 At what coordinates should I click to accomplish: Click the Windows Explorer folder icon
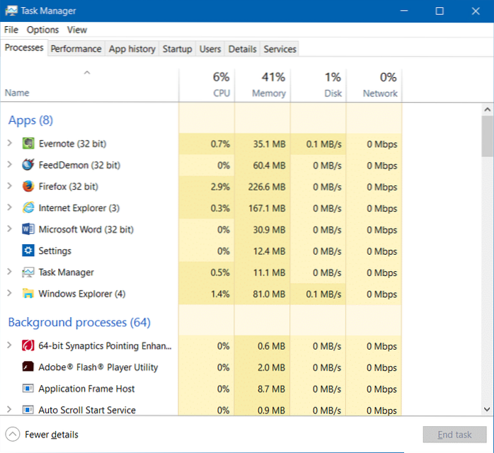28,294
